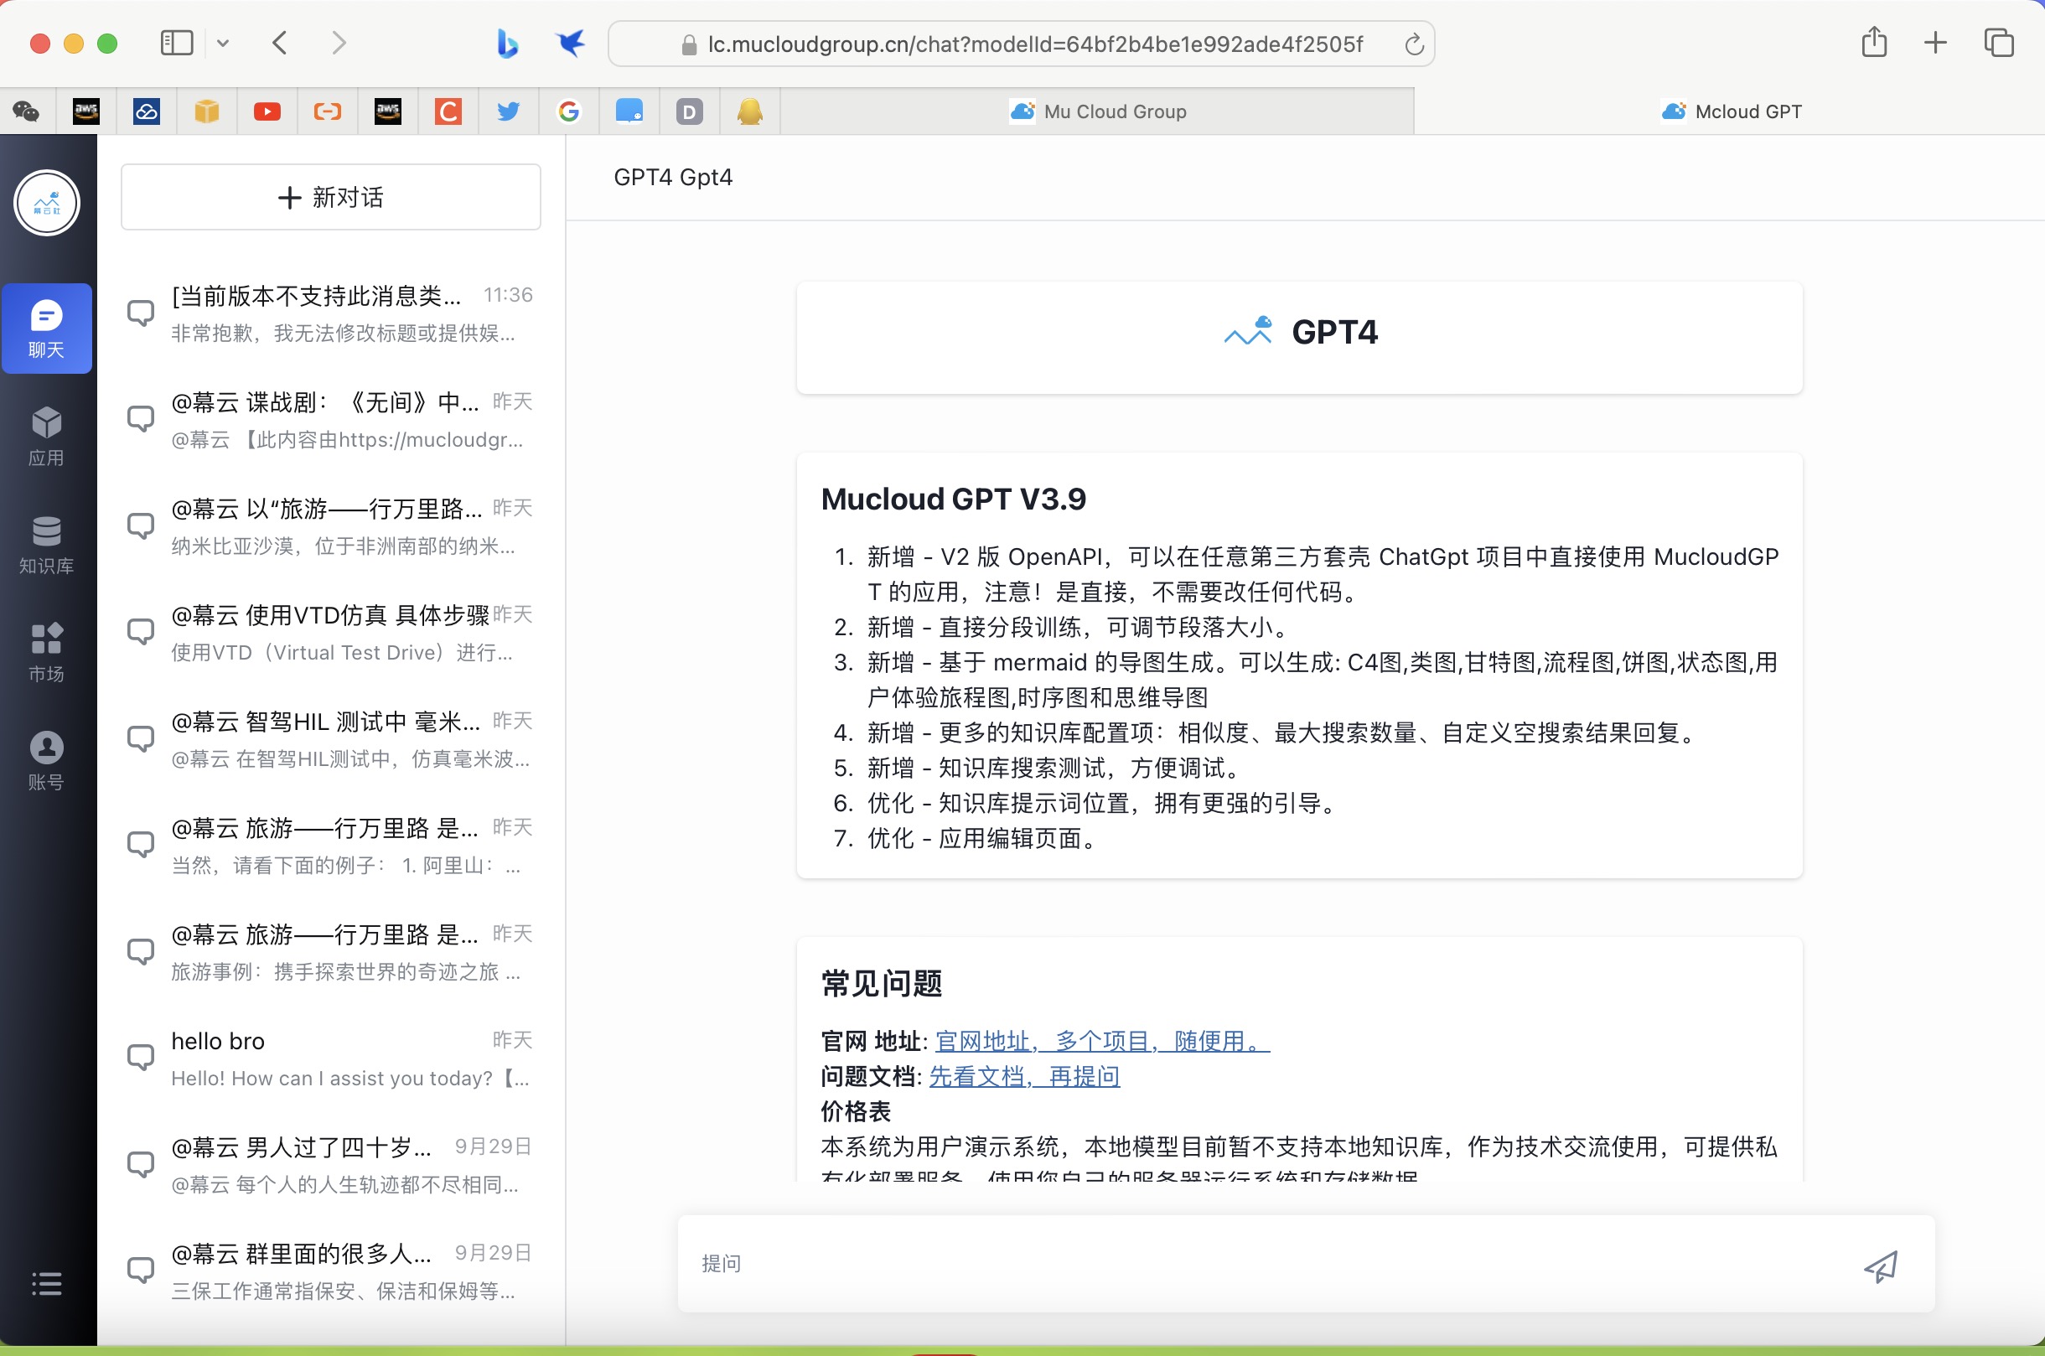Viewport: 2045px width, 1356px height.
Task: Click the Bing extension icon
Action: pos(508,44)
